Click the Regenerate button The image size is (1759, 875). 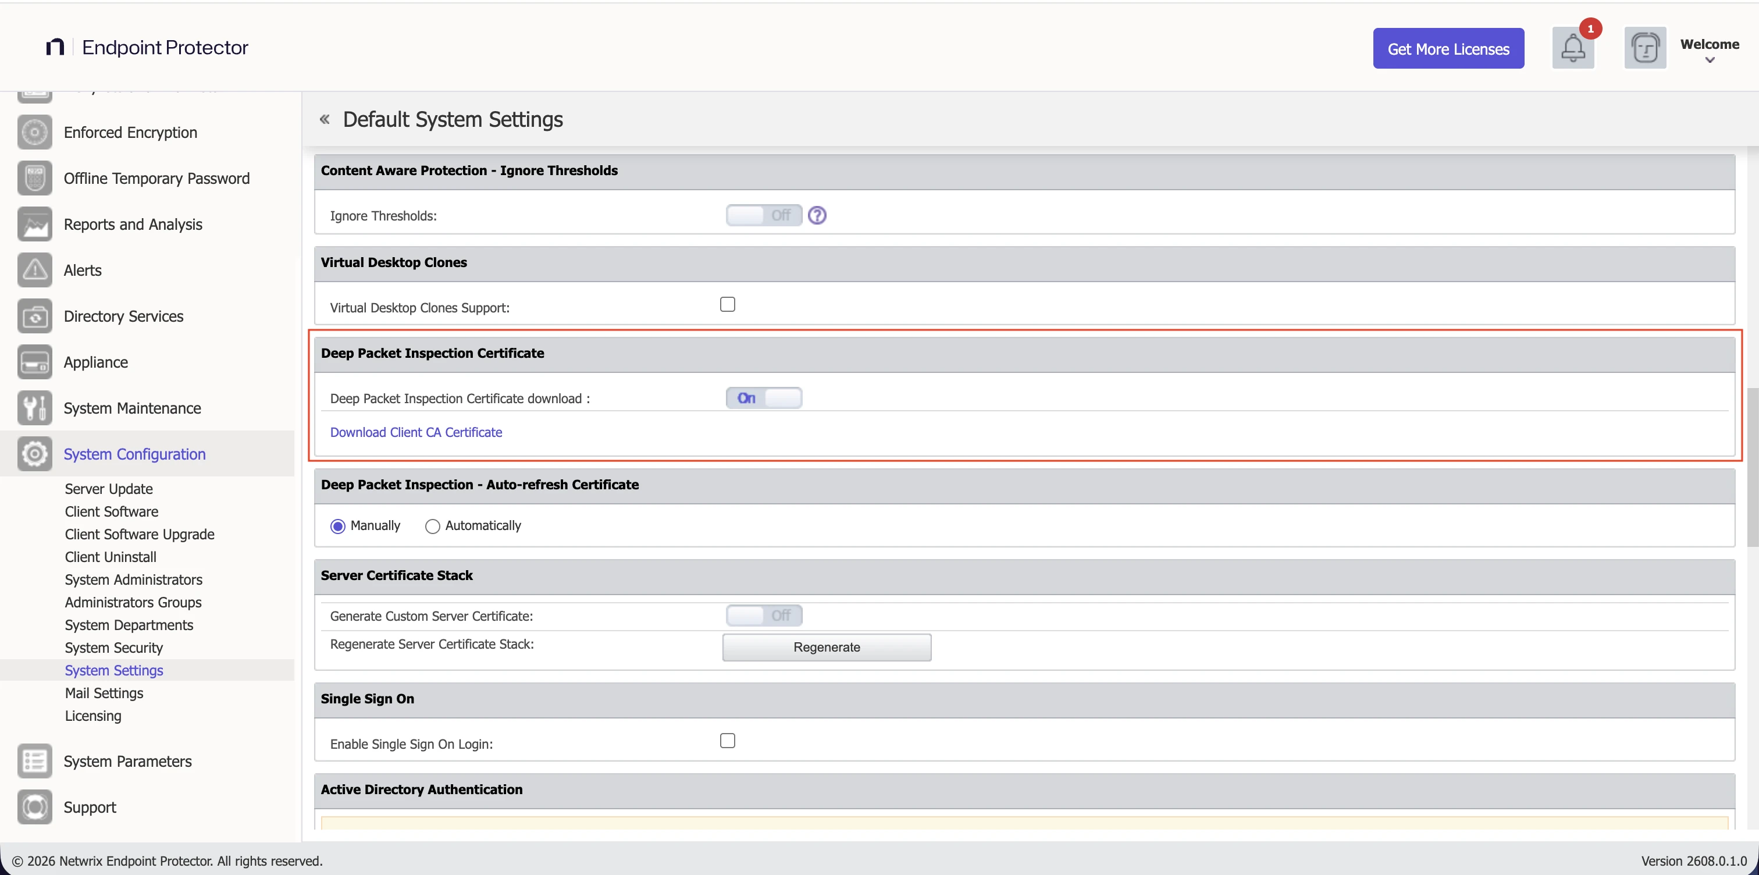point(826,647)
